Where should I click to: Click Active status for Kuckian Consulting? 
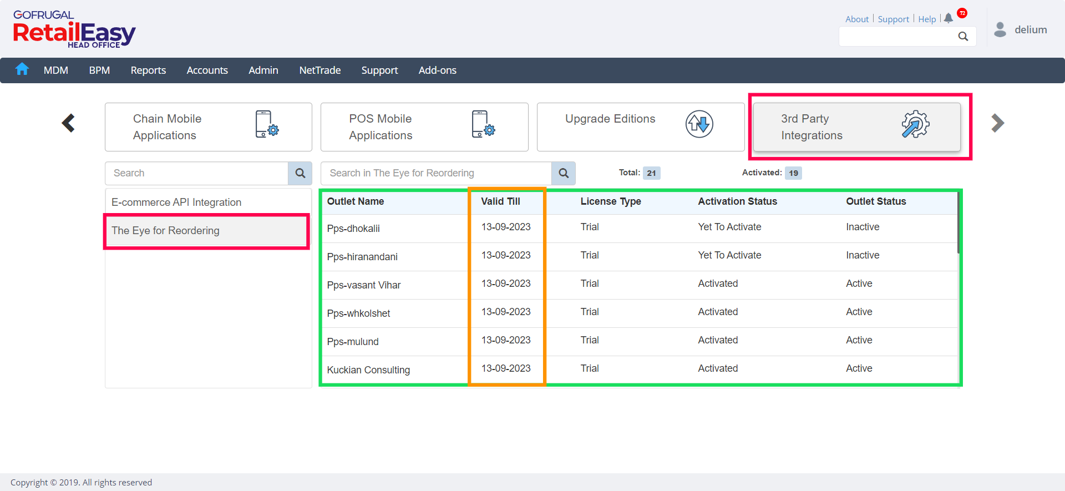point(859,368)
